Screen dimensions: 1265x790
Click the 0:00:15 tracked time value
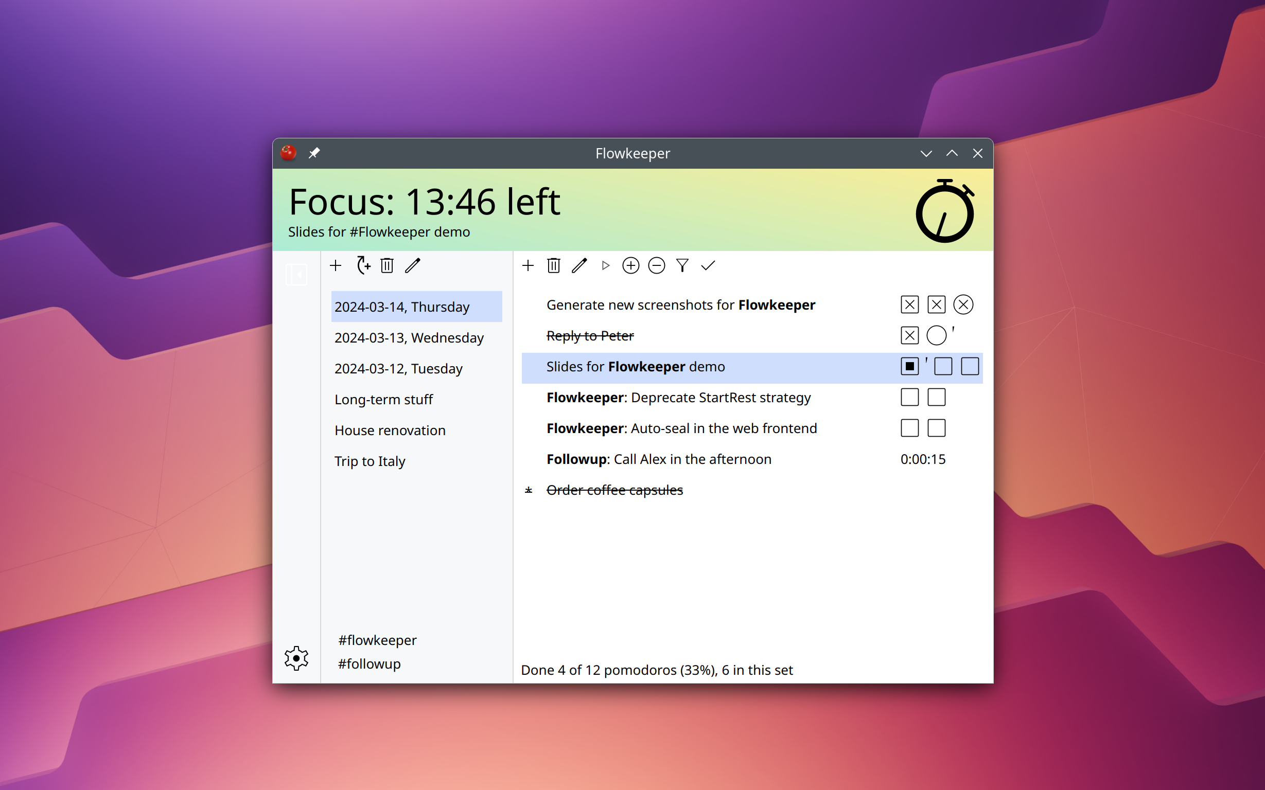[923, 459]
